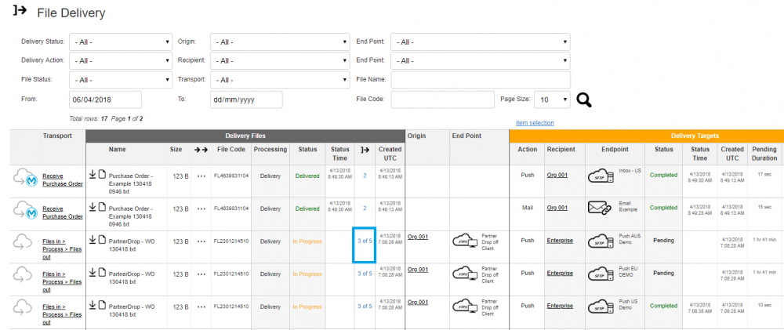Open ellipsis menu on first Purchase Order row
Screen dimensions: 784x330
[x=201, y=176]
